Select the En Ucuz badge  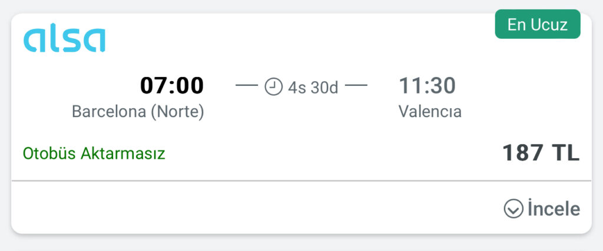click(537, 25)
